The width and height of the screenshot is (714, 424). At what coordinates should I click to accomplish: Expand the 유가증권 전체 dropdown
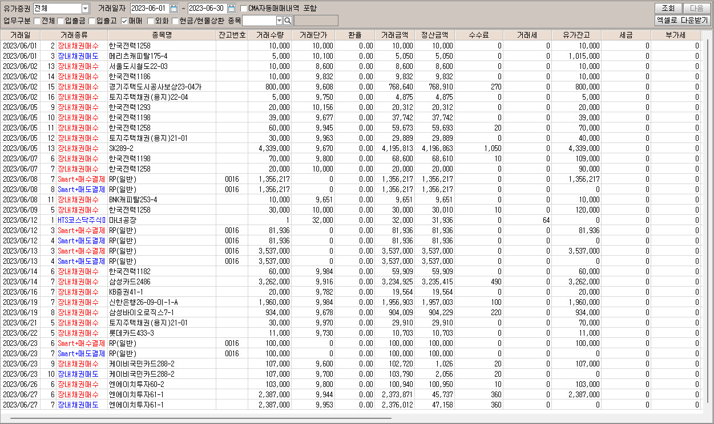(86, 9)
